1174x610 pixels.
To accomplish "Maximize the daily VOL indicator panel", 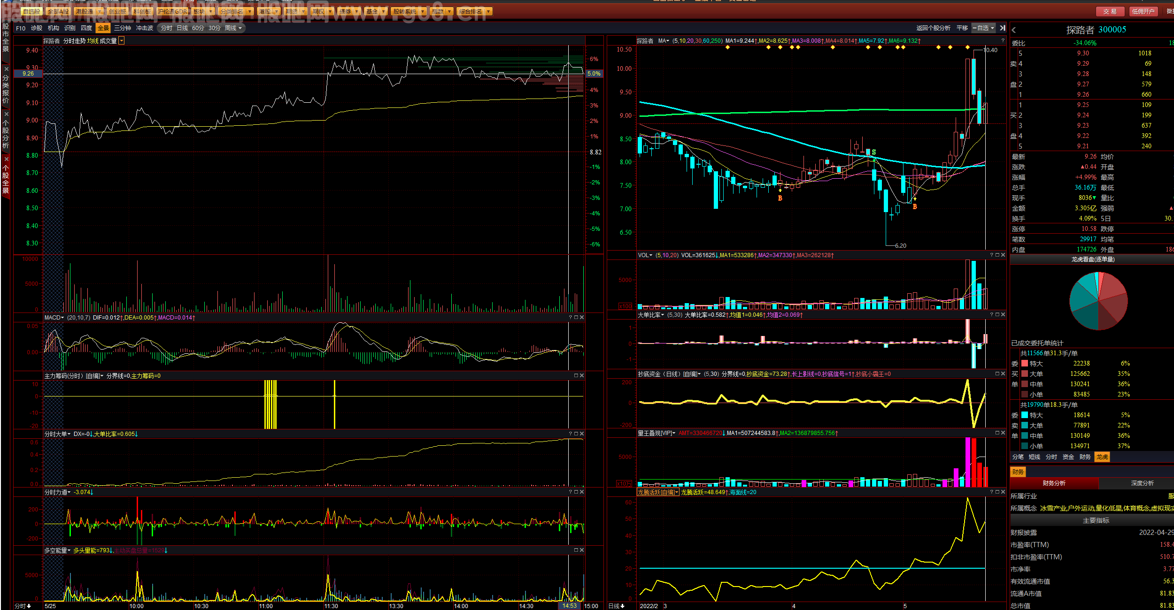I will (997, 255).
